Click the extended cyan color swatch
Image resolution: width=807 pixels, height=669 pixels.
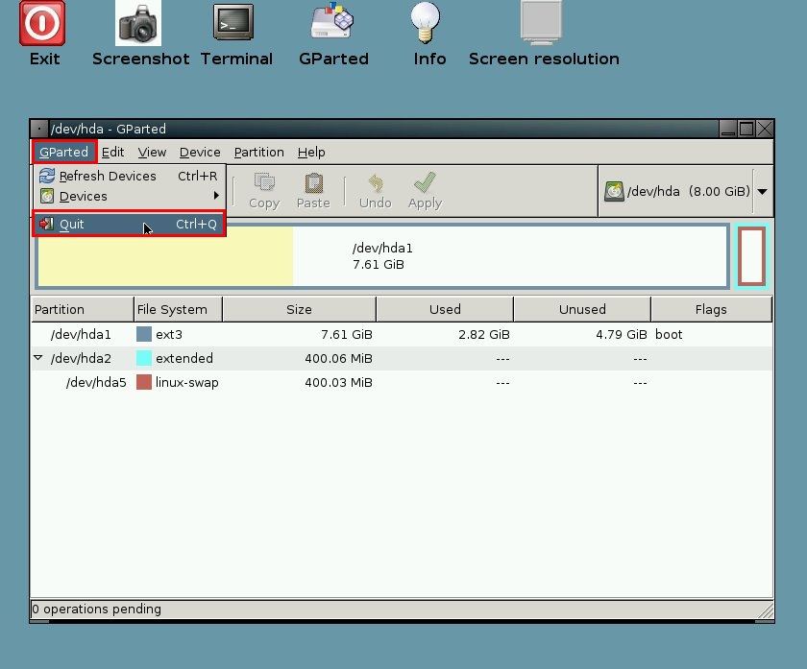point(144,358)
